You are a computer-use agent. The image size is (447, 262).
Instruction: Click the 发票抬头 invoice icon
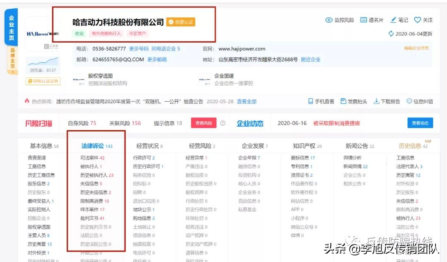pos(343,101)
